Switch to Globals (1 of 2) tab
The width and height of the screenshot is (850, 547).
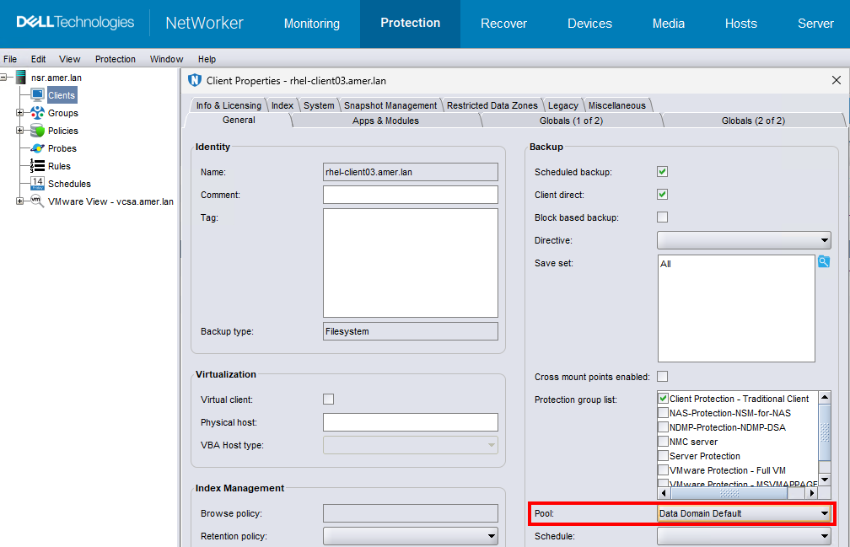(x=571, y=121)
